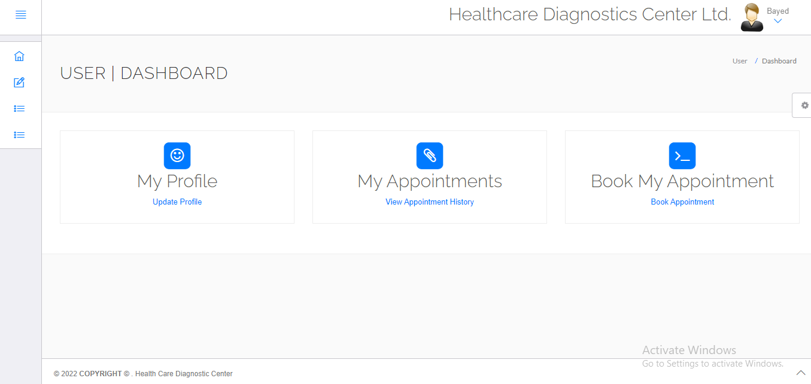This screenshot has width=811, height=384.
Task: Click the smiley icon on My Profile card
Action: point(177,155)
